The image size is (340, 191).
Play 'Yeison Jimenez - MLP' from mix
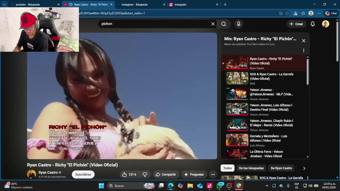coord(264,94)
